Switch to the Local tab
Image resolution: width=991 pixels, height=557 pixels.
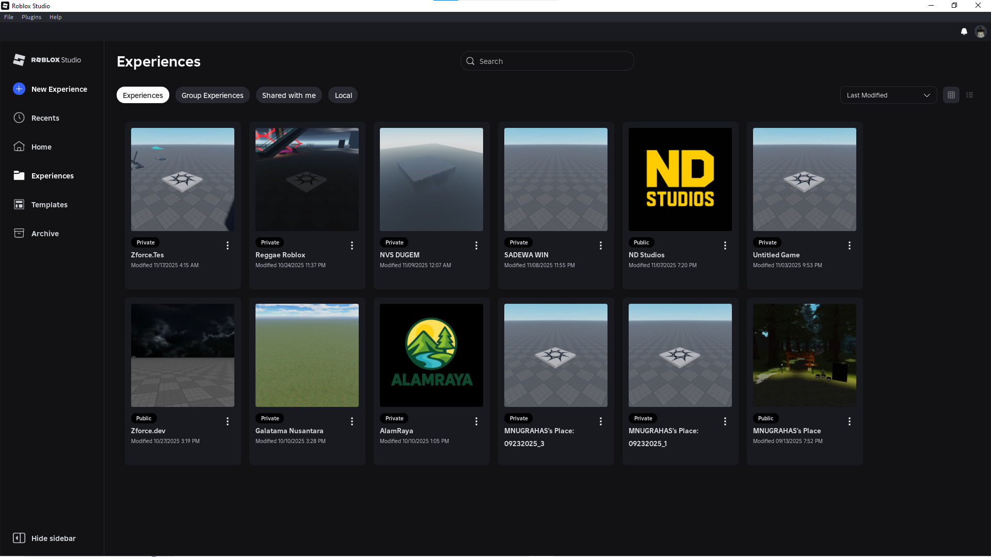click(x=343, y=95)
